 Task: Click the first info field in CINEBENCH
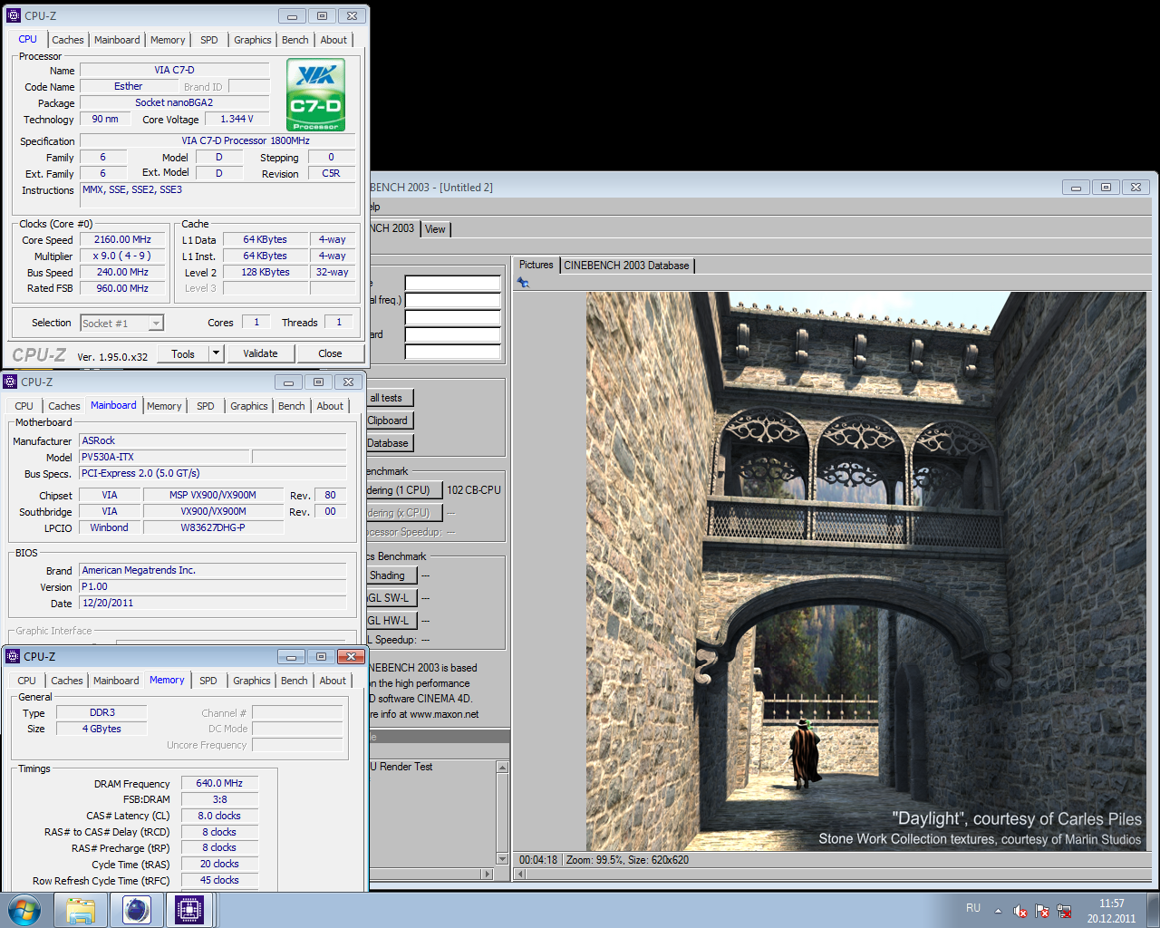click(452, 283)
